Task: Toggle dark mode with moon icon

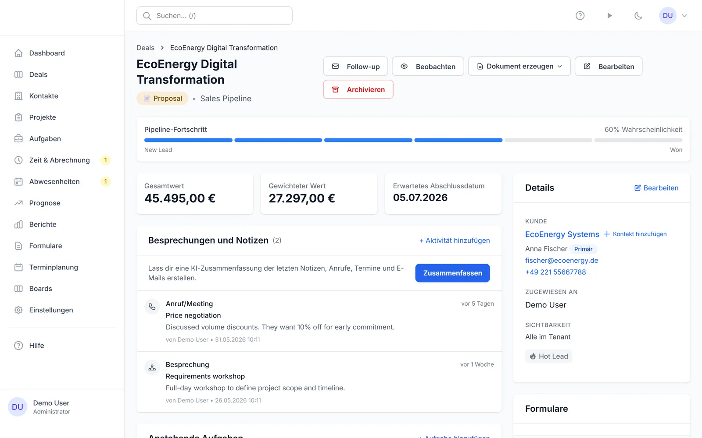Action: pos(638,16)
